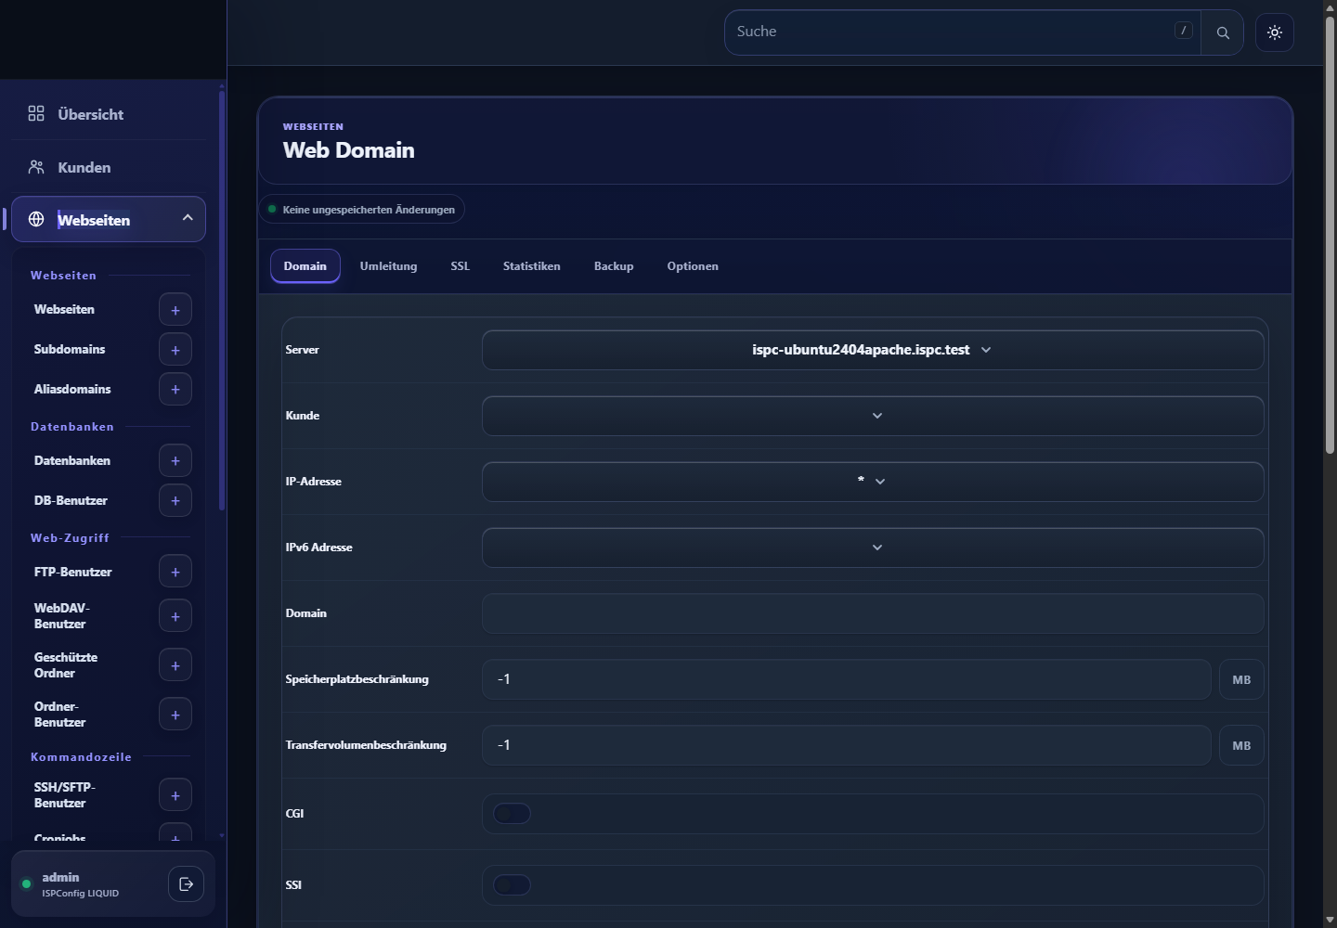Open Geschützte Ordner list link

(x=66, y=665)
